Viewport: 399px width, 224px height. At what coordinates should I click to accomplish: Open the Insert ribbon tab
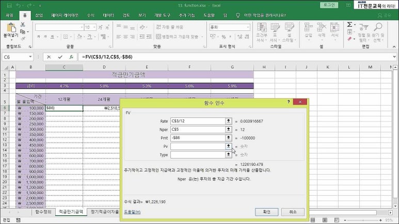[x=39, y=15]
